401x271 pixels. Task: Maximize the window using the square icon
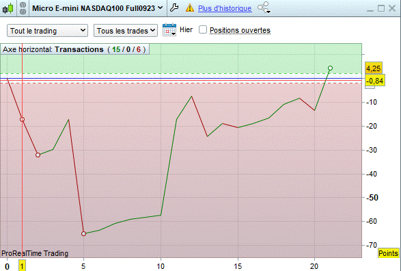click(381, 8)
